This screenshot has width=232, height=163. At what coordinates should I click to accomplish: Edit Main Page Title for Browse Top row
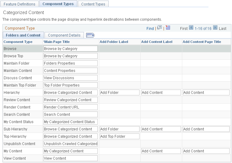(x=71, y=56)
